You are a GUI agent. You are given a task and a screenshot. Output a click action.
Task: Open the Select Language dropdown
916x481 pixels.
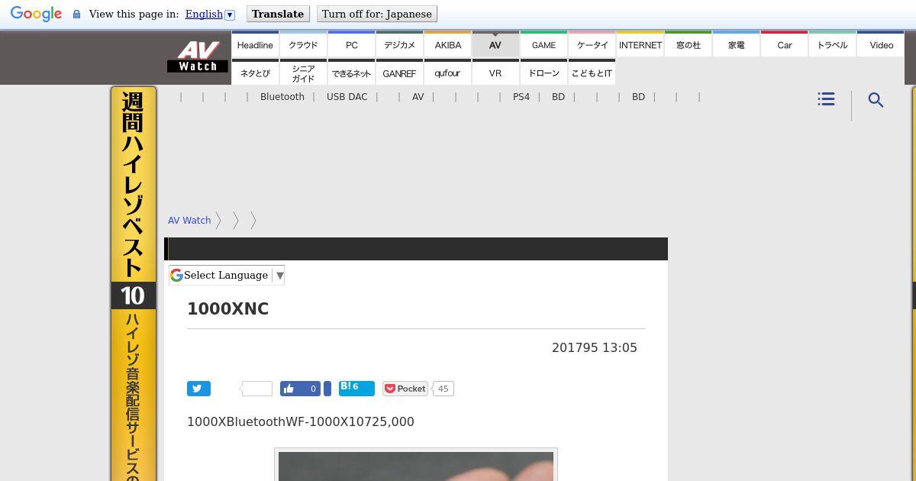pyautogui.click(x=227, y=276)
